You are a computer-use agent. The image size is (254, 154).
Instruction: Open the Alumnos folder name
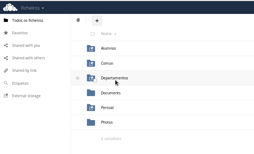coord(108,48)
